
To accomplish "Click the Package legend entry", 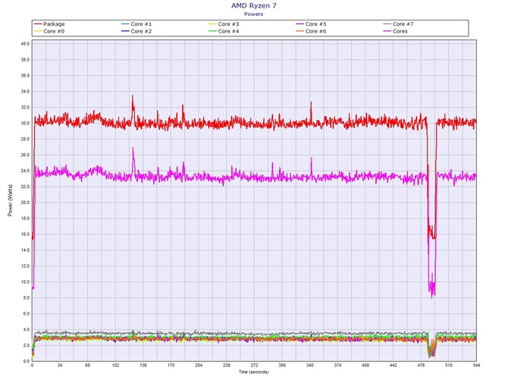I will (x=49, y=24).
